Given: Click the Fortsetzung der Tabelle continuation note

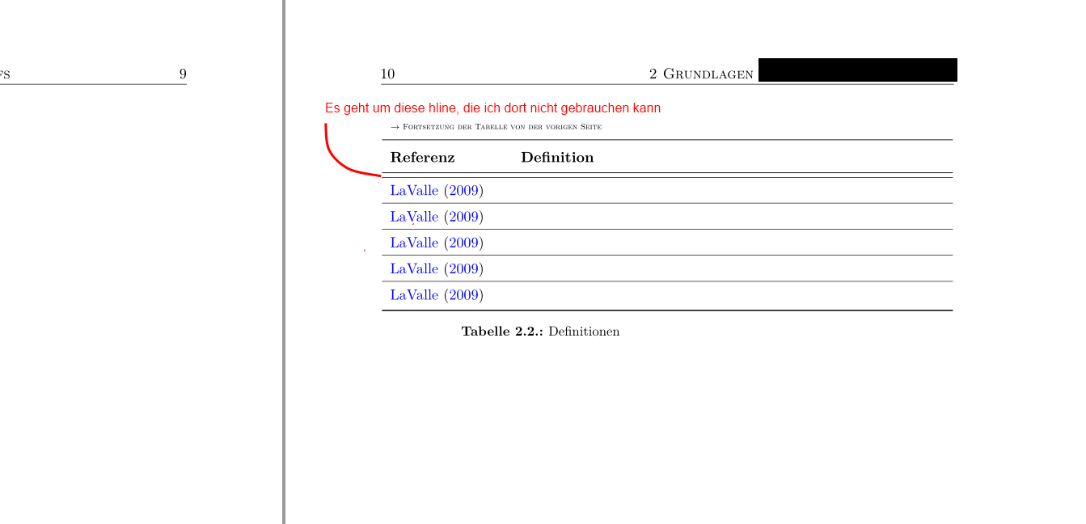Looking at the screenshot, I should [496, 127].
